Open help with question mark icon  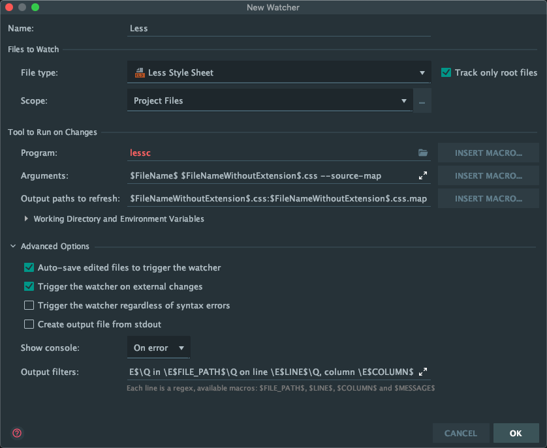coord(17,433)
